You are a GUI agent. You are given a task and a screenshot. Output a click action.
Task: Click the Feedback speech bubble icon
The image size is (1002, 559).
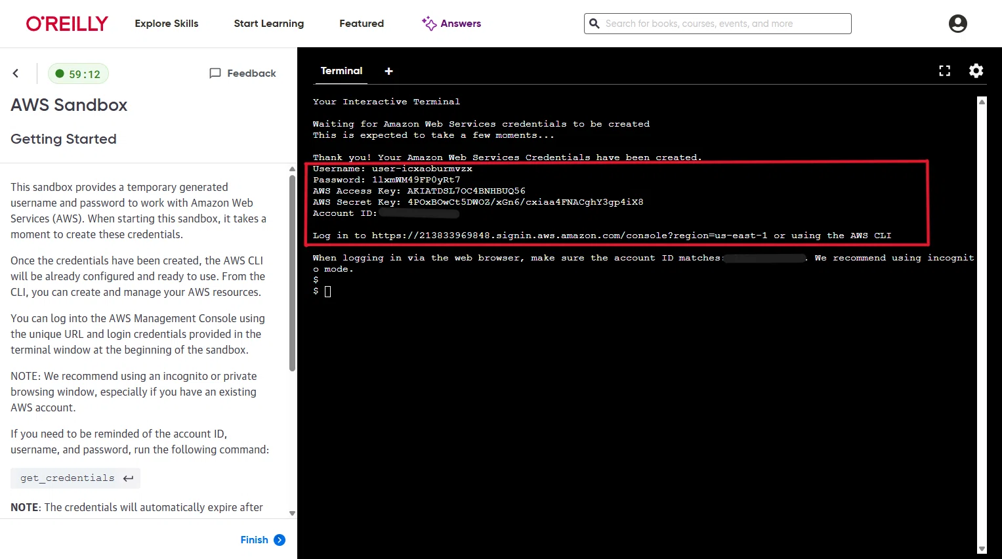point(215,73)
